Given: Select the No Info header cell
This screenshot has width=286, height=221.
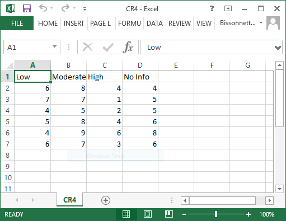Looking at the screenshot, I should pyautogui.click(x=140, y=77).
